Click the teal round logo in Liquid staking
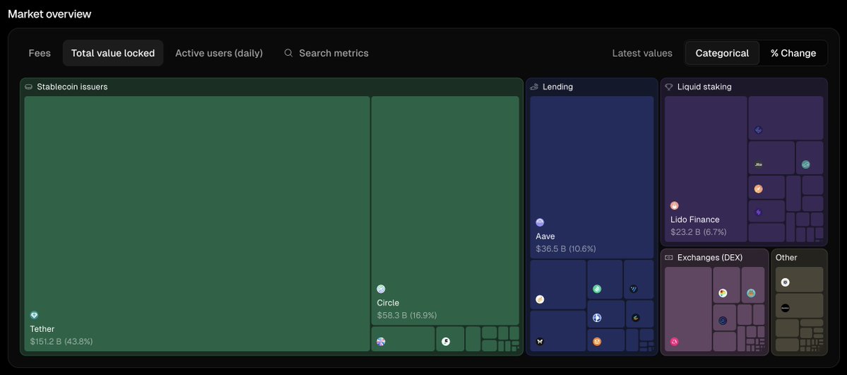Screen dimensions: 847x375 coord(806,165)
